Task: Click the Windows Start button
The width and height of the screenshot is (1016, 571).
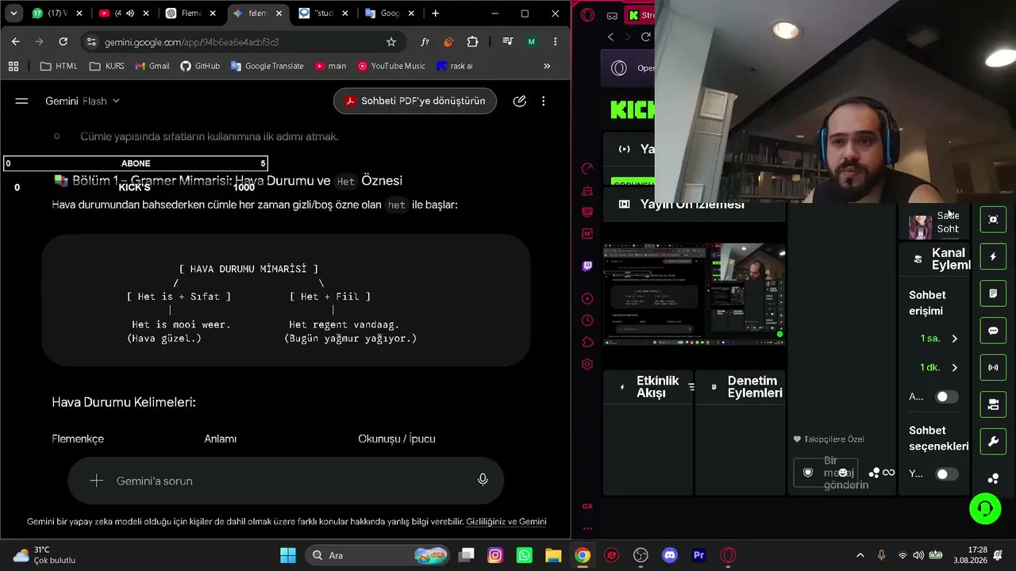Action: pos(288,555)
